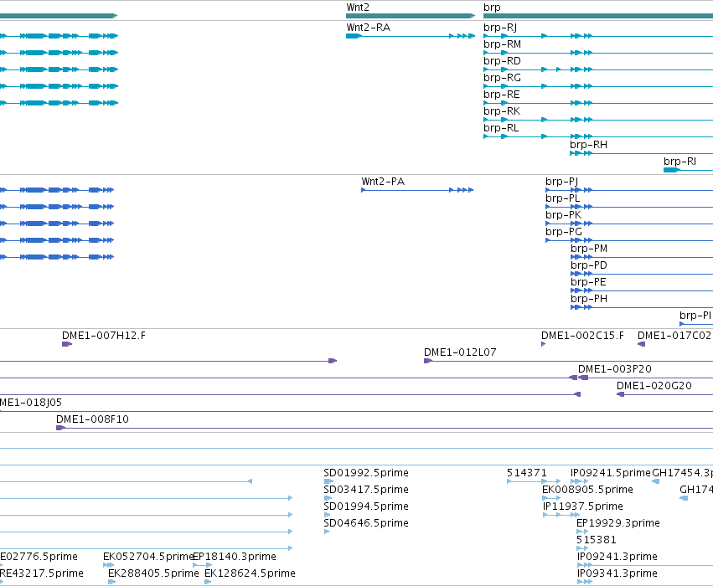Select the SD03417.5prime EST label
Image resolution: width=713 pixels, height=586 pixels.
coord(366,491)
